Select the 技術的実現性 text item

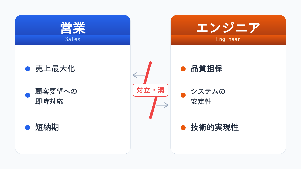click(215, 128)
